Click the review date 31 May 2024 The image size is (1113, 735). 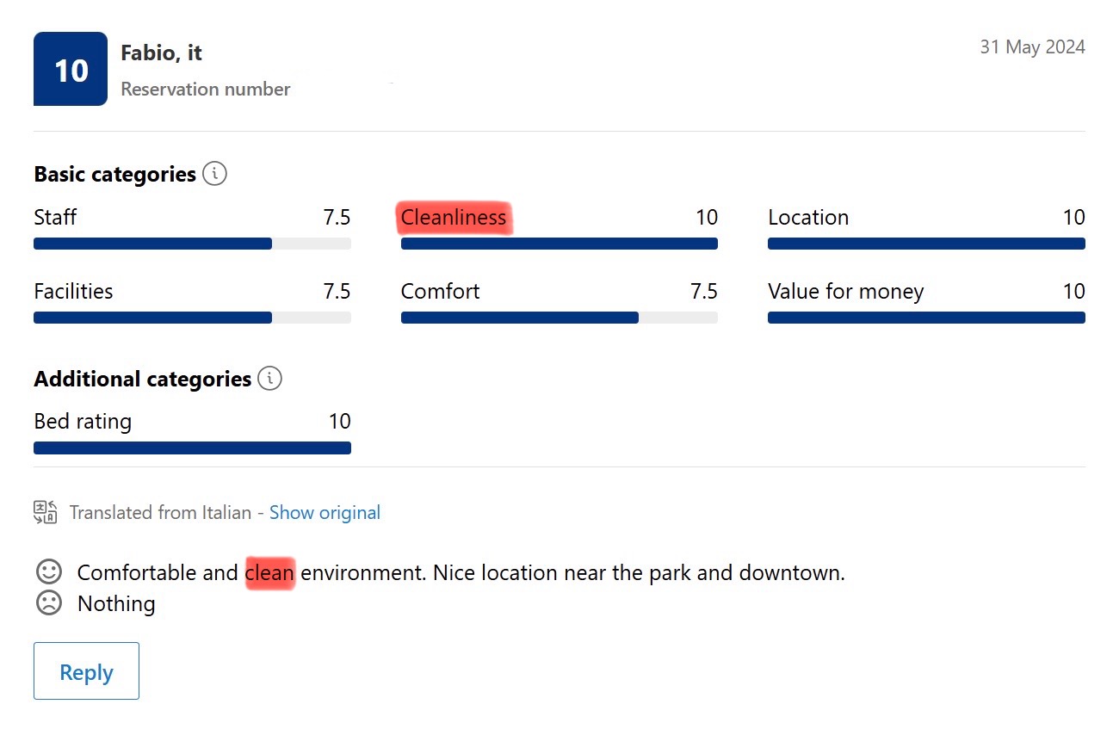1032,47
